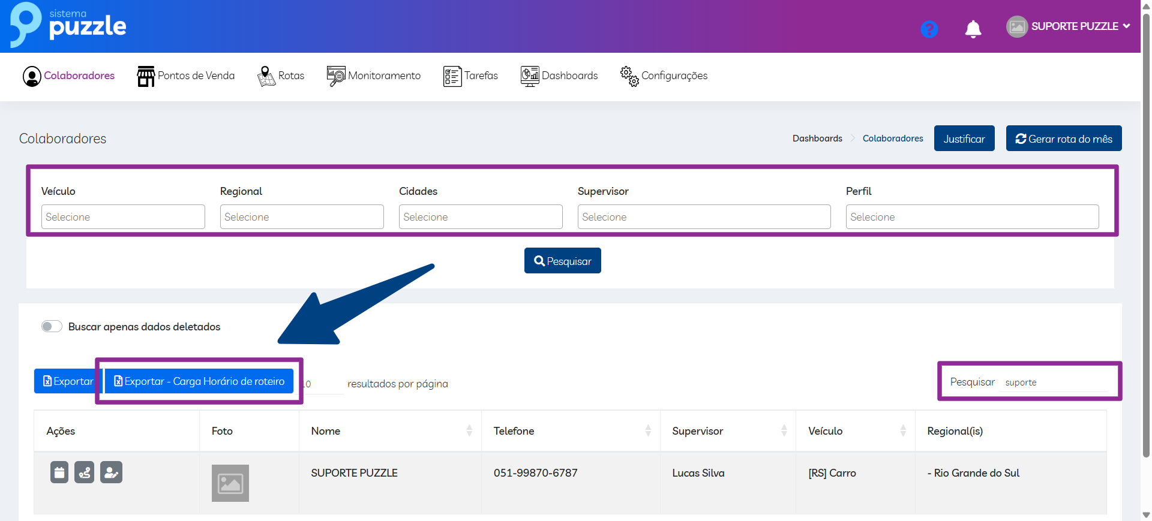The image size is (1152, 521).
Task: Click the user avatar icon in the header
Action: click(x=1016, y=26)
